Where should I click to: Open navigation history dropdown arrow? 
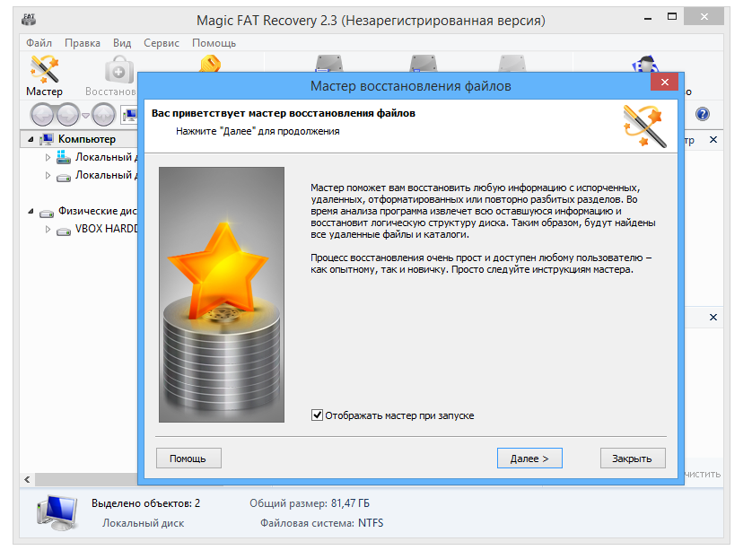85,116
